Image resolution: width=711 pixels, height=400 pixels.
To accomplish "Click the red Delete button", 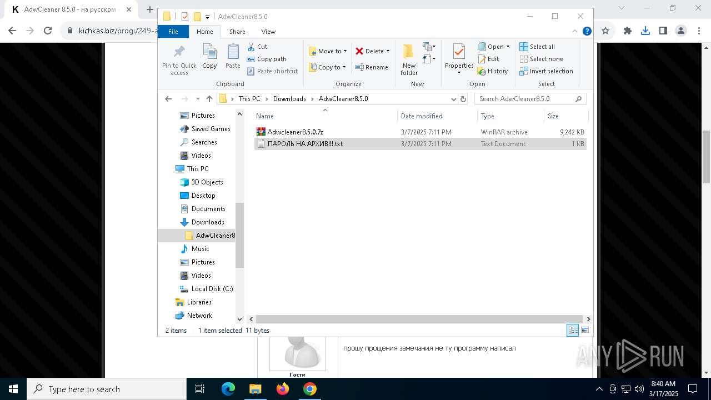I will [x=369, y=51].
